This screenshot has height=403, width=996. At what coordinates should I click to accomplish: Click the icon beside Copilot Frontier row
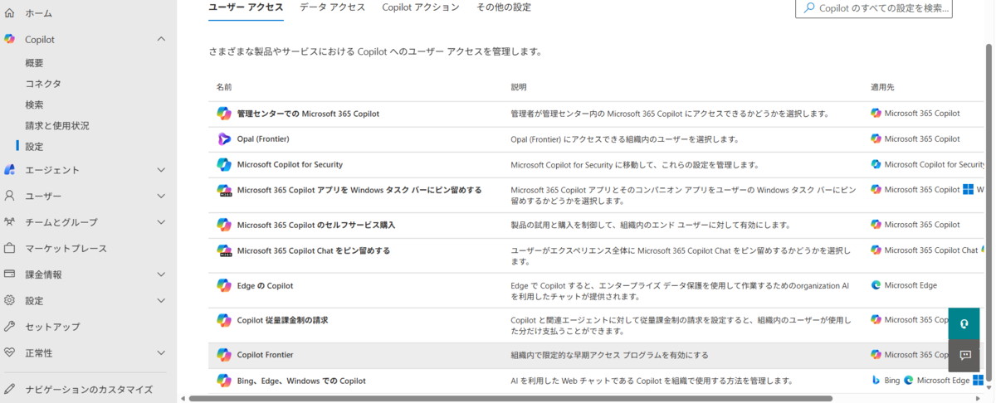coord(224,355)
